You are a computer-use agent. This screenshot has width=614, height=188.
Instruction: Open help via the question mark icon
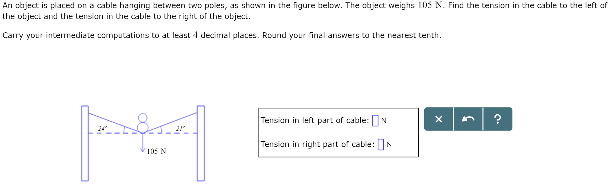(497, 119)
